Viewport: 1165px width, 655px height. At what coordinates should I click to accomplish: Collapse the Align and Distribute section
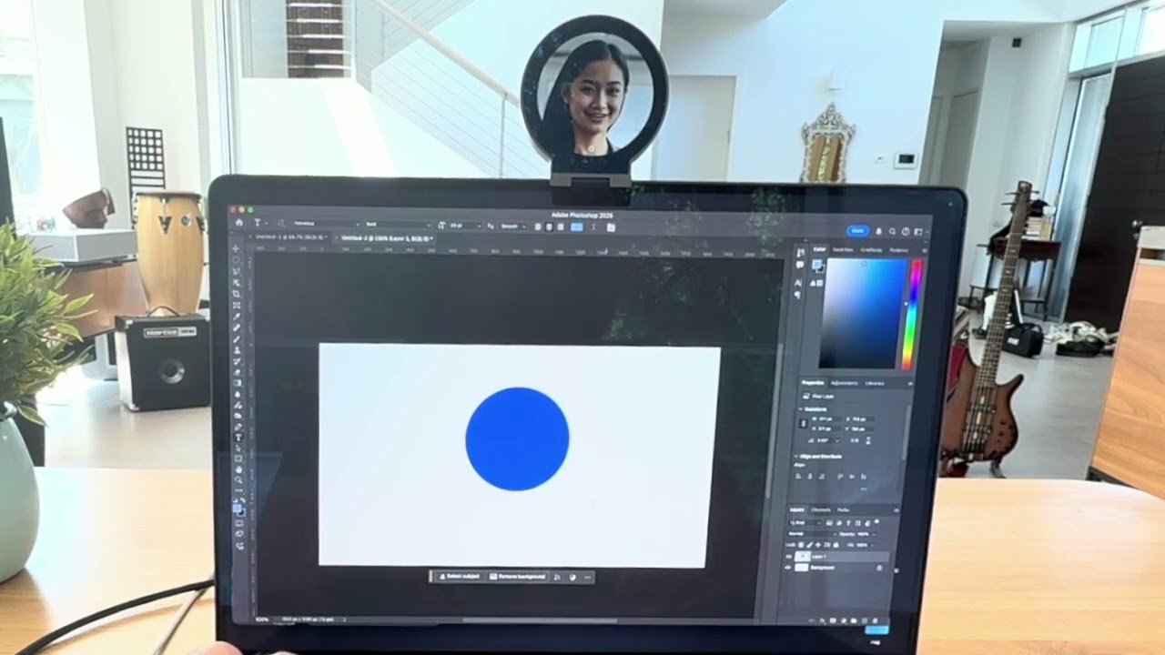click(x=796, y=456)
